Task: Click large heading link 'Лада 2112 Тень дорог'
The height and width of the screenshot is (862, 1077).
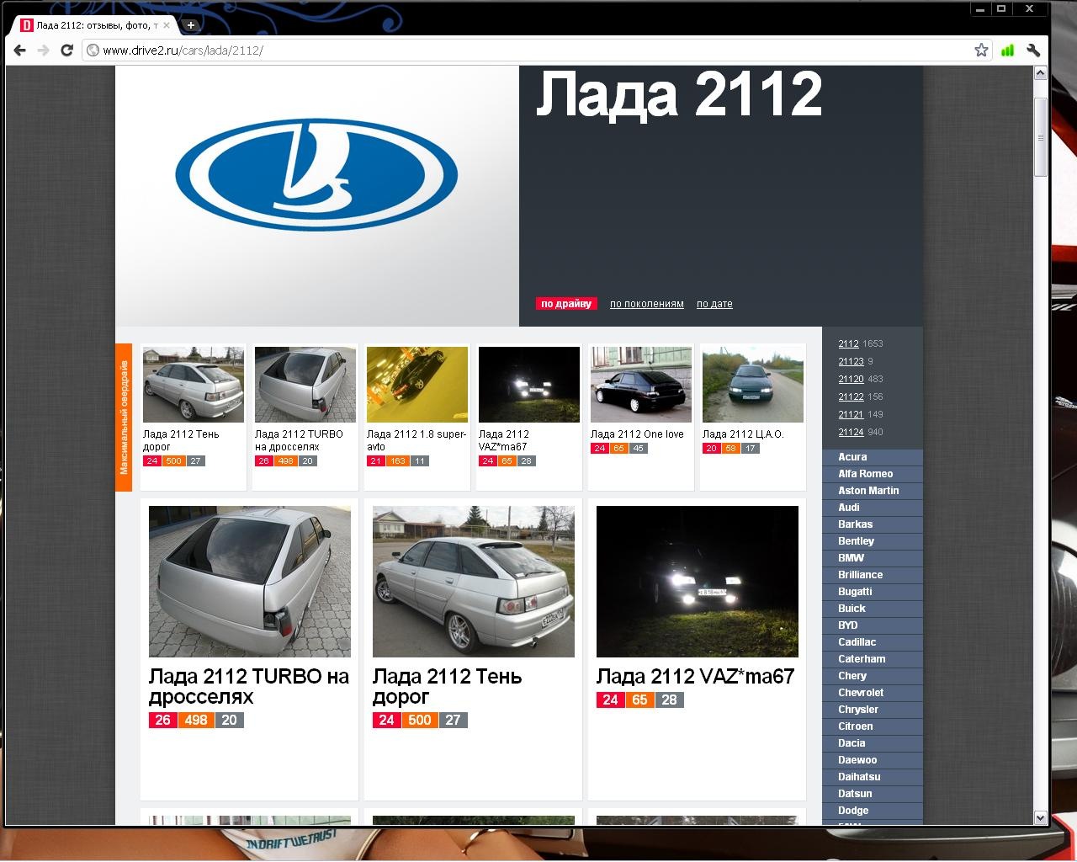Action: (448, 687)
